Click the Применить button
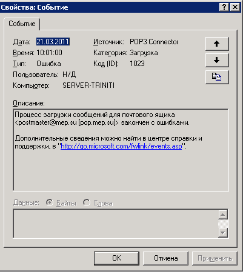Viewport: 243px width, 277px height. click(x=215, y=258)
